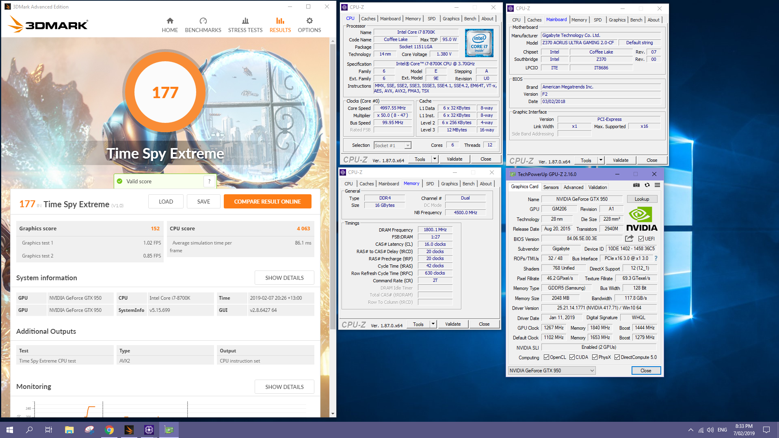This screenshot has height=438, width=779.
Task: Click SHOW DETAILS for Monitoring
Action: (284, 387)
